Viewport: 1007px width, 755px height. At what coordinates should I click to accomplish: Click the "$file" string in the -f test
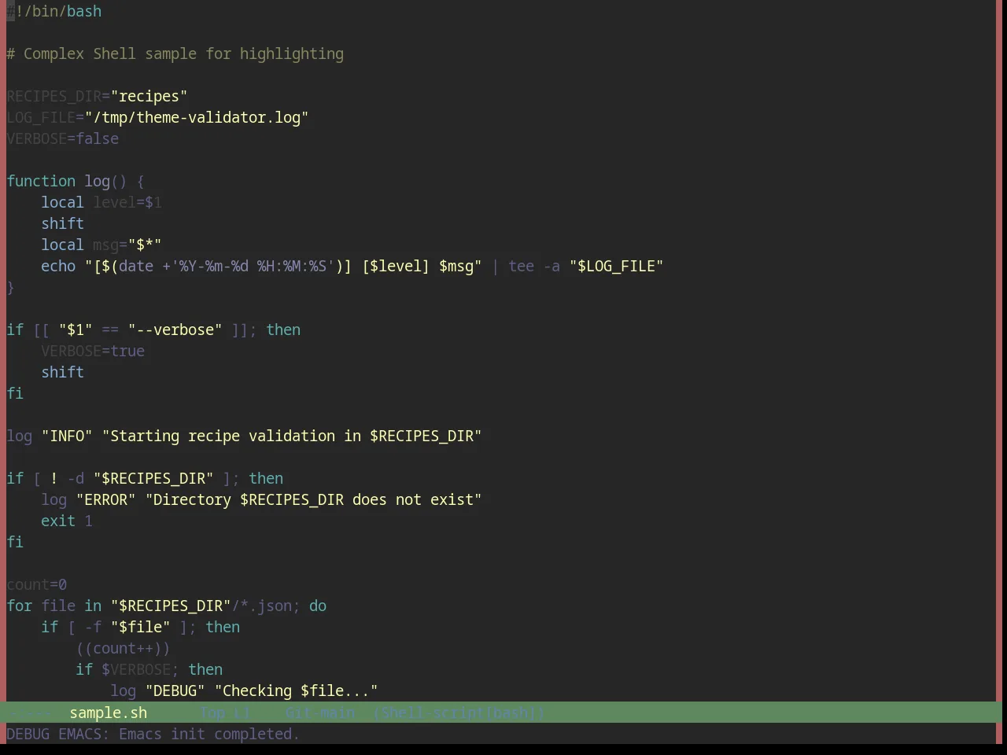(141, 628)
